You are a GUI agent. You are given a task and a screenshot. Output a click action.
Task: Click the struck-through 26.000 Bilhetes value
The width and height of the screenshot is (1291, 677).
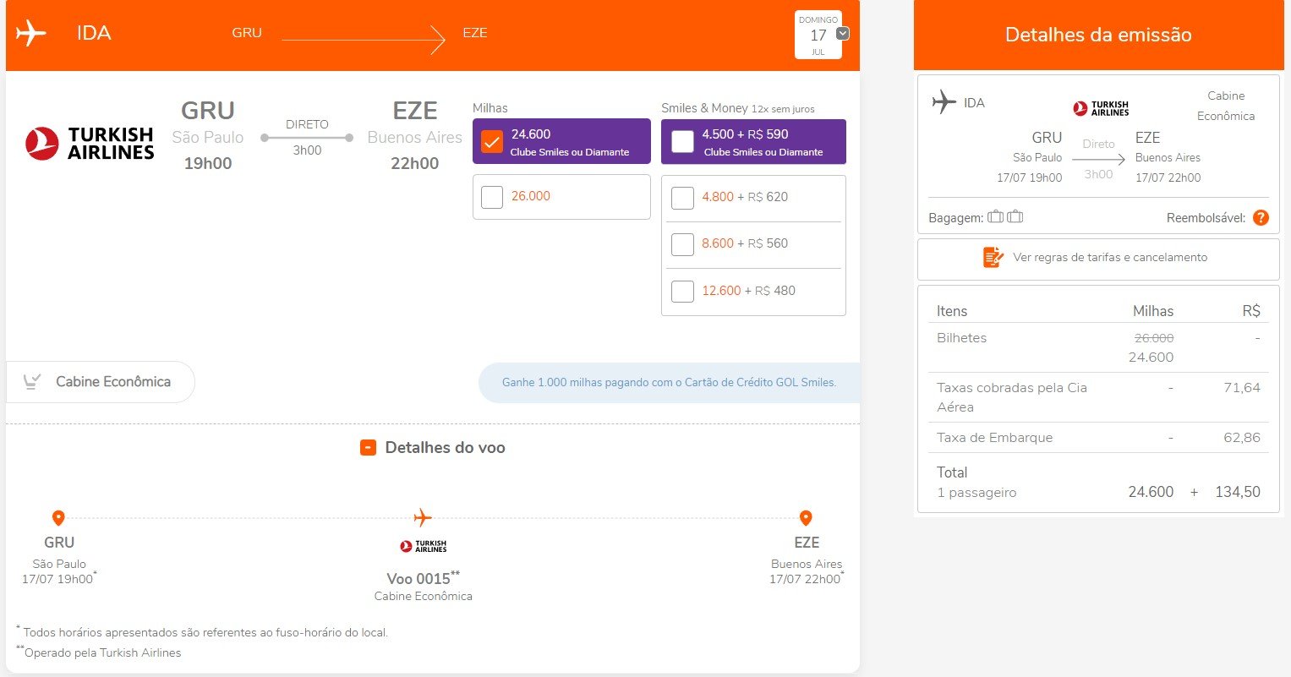coord(1153,338)
